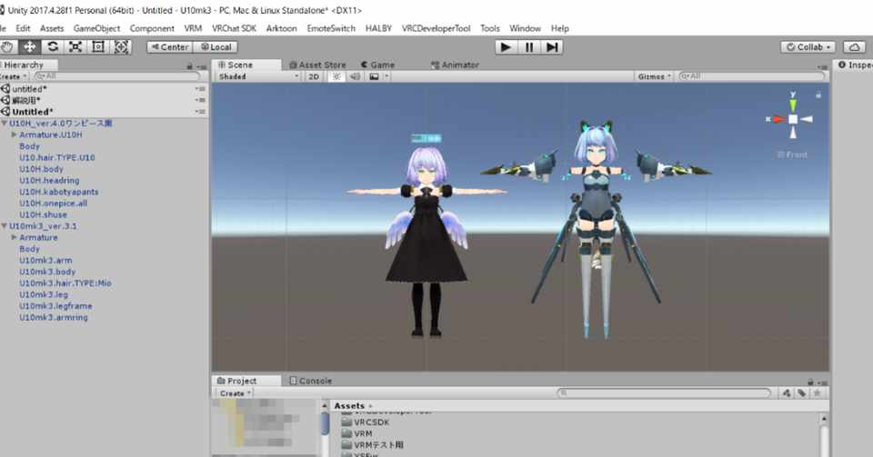The height and width of the screenshot is (457, 873).
Task: Open the Assets menu
Action: [52, 28]
